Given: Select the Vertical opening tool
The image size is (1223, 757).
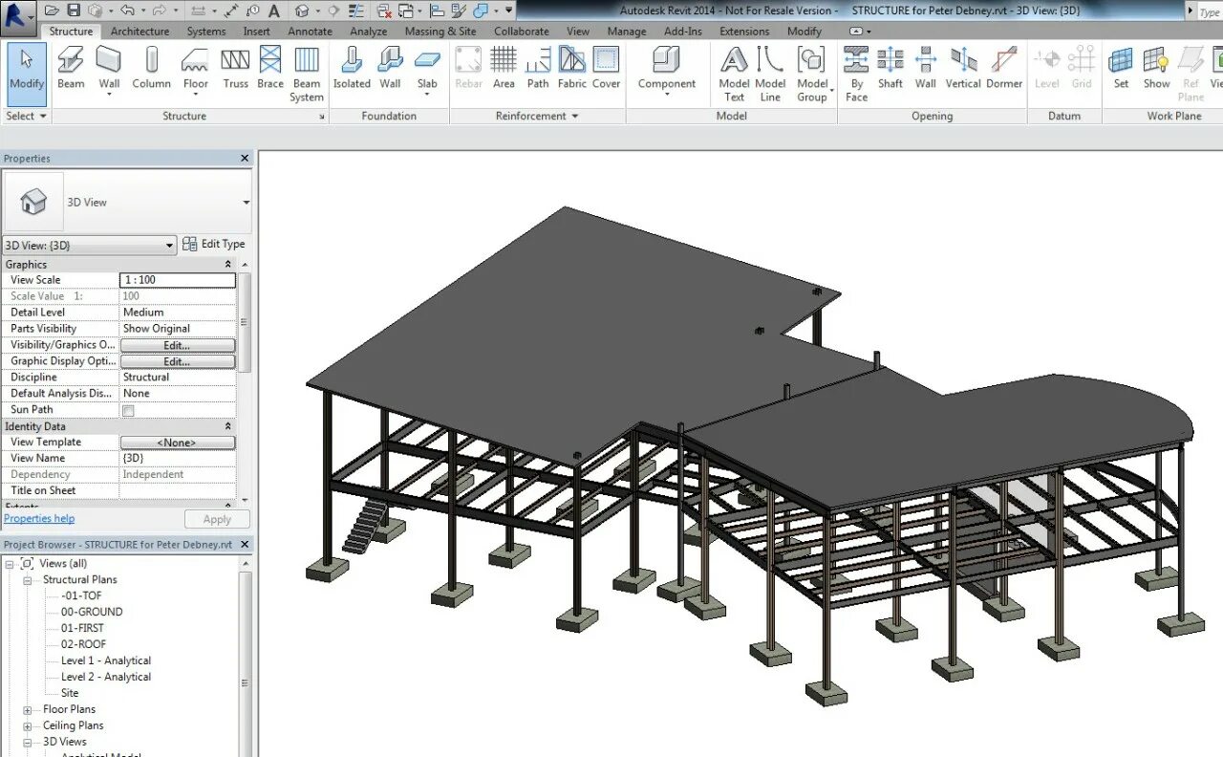Looking at the screenshot, I should pyautogui.click(x=963, y=67).
